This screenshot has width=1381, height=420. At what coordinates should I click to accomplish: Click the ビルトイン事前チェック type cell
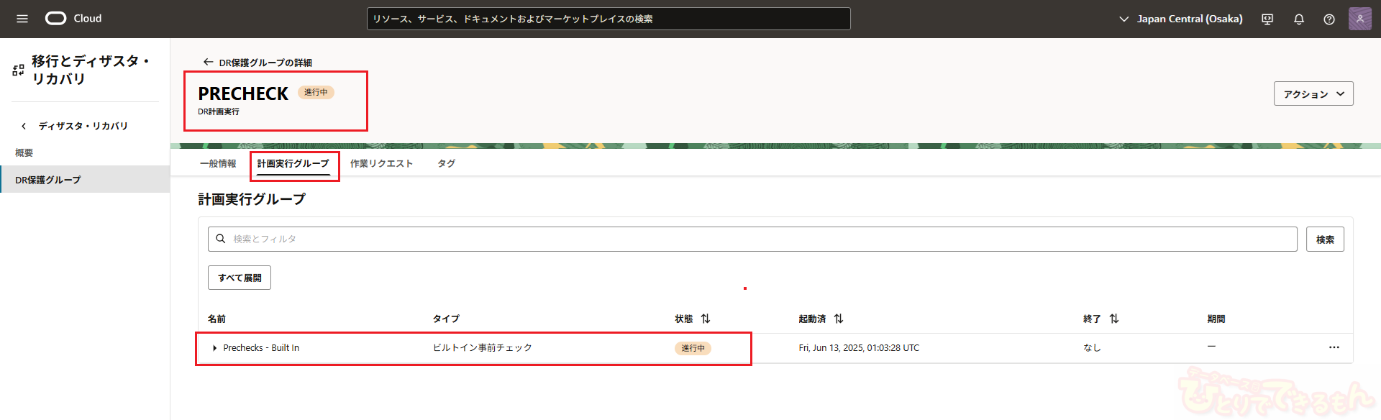483,348
